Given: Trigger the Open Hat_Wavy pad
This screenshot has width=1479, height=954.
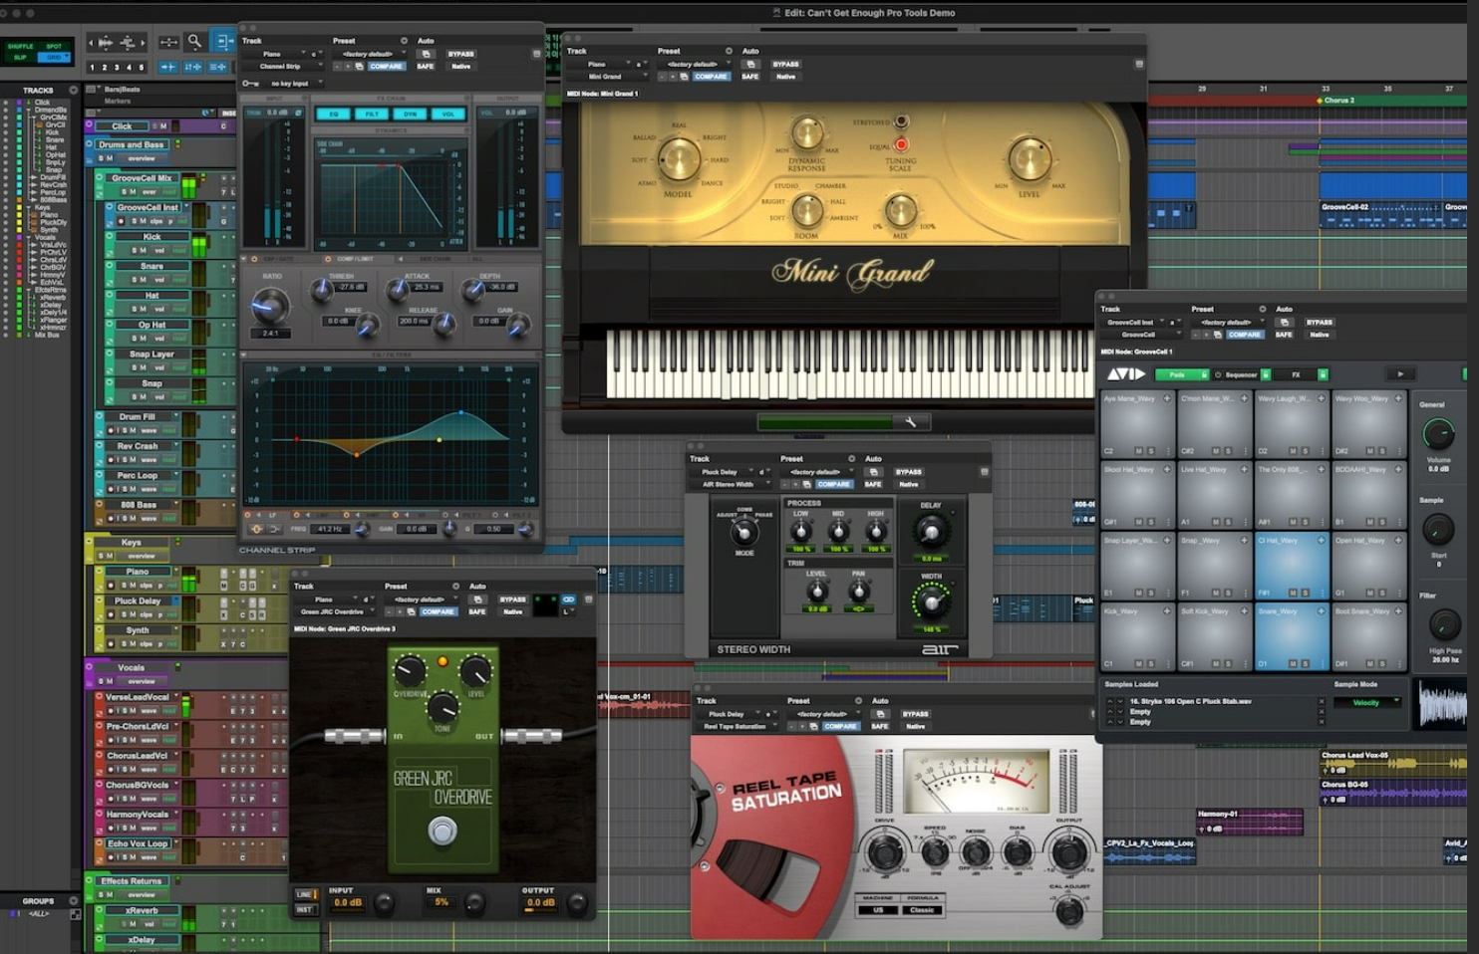Looking at the screenshot, I should [1368, 567].
